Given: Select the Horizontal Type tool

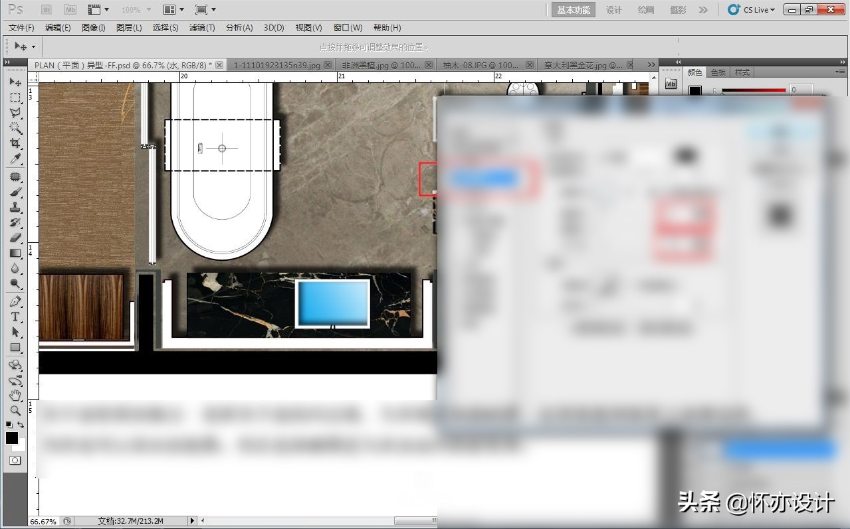Looking at the screenshot, I should pyautogui.click(x=15, y=317).
